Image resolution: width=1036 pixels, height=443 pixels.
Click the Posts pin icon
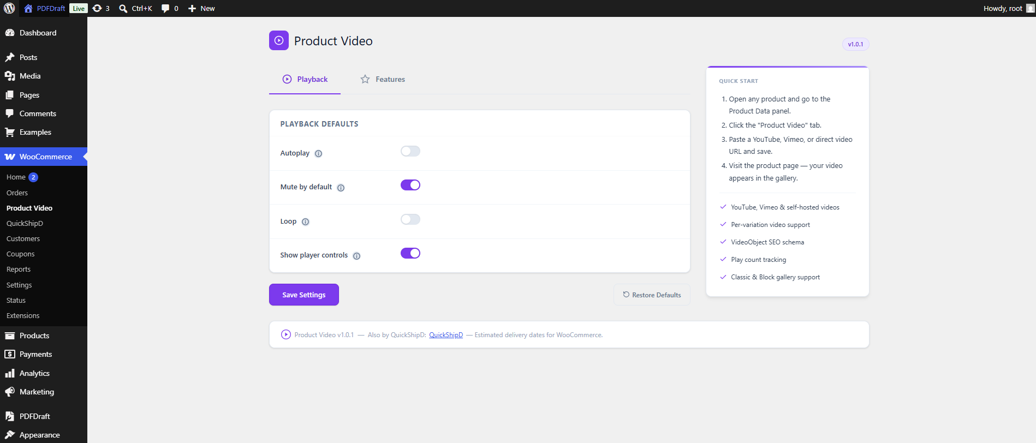click(10, 57)
